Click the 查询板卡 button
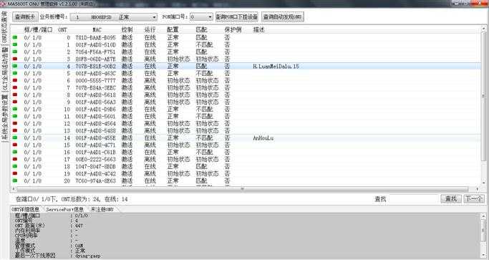 coord(25,17)
